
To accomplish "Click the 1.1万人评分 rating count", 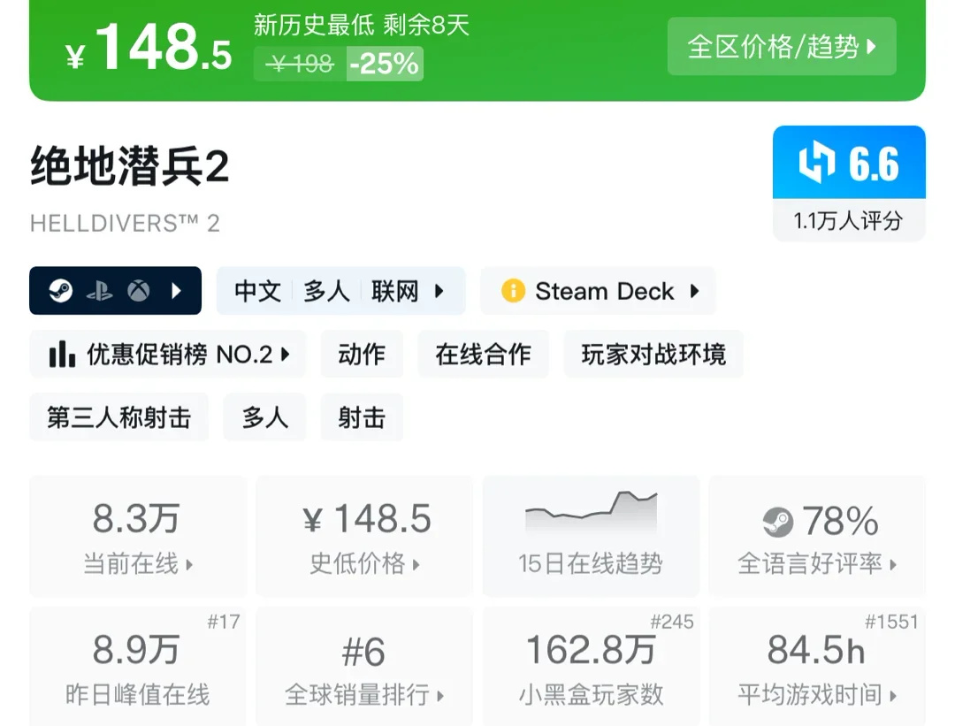I will (x=848, y=220).
